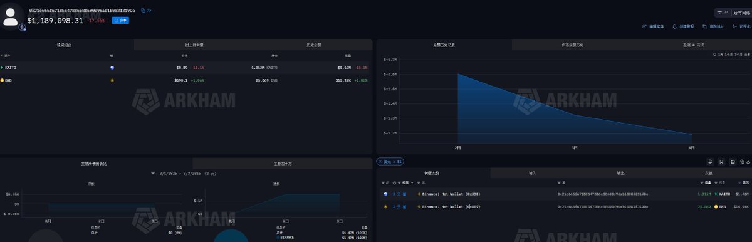Click the filter funnel icon at top right
The width and height of the screenshot is (752, 242).
coord(720,13)
